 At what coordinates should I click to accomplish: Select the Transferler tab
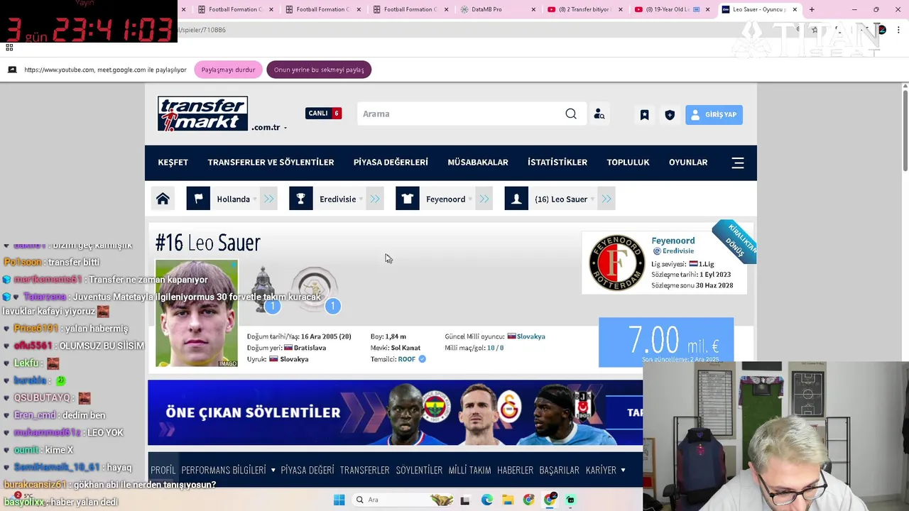tap(364, 470)
